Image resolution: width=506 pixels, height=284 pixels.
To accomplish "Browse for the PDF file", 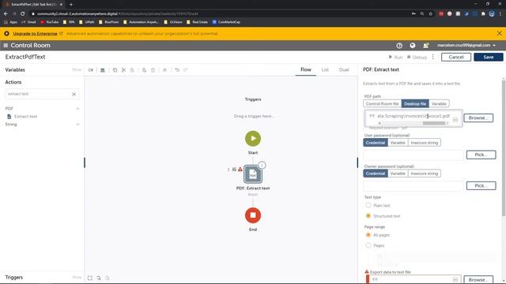I will pyautogui.click(x=478, y=118).
